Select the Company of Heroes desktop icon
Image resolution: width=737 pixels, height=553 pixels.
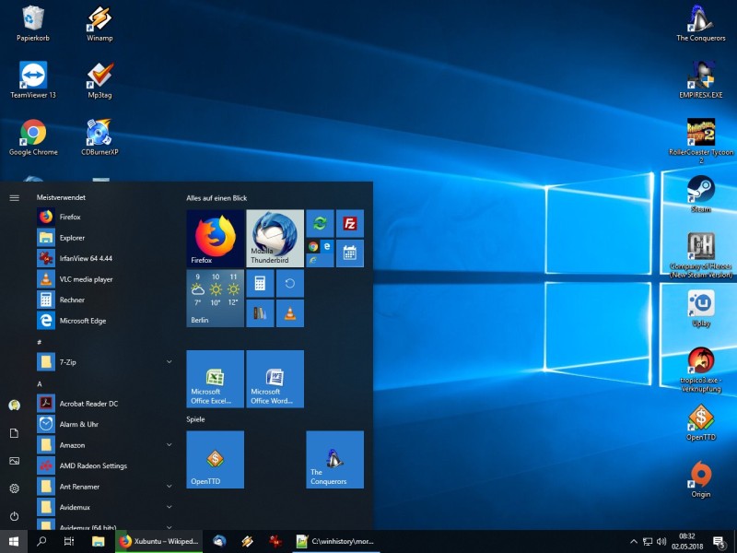701,255
